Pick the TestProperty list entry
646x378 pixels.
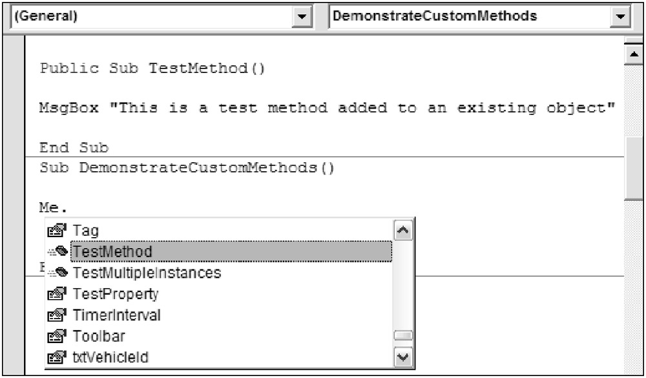pos(116,295)
